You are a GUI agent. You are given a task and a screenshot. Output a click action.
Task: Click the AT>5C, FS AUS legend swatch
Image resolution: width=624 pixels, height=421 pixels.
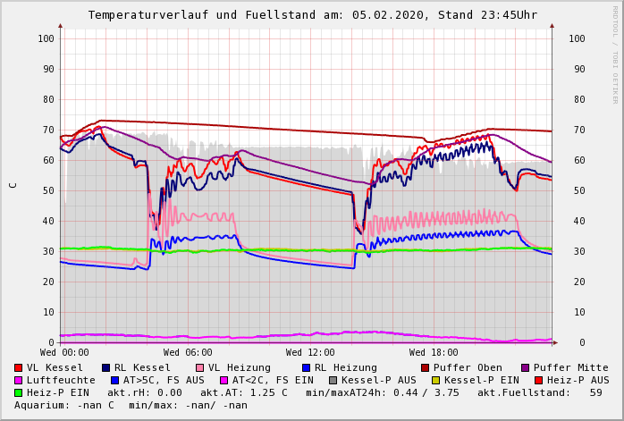pos(115,380)
